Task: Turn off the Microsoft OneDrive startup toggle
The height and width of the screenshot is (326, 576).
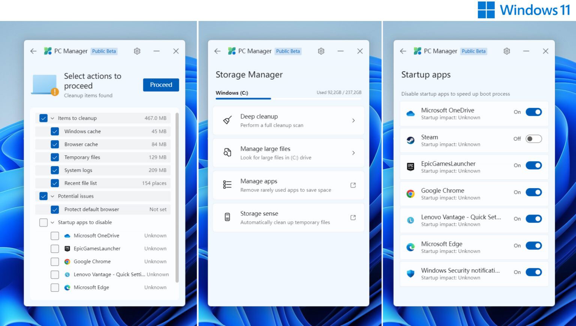Action: (x=534, y=112)
